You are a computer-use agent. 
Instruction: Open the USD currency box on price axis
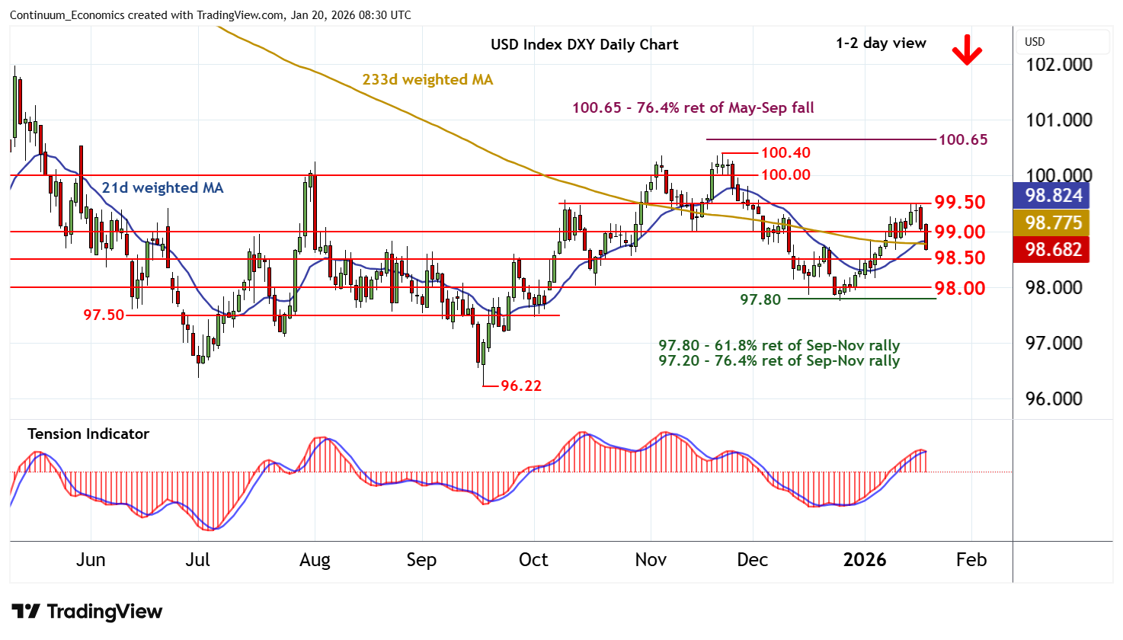coord(1064,42)
